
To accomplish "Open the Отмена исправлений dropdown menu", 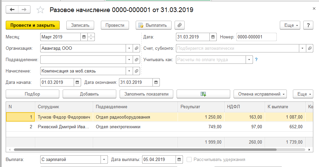I will tap(260, 94).
